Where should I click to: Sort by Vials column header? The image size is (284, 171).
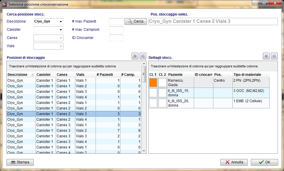point(85,75)
